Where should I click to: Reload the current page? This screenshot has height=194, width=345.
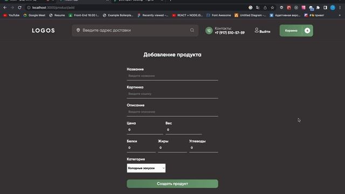click(19, 8)
